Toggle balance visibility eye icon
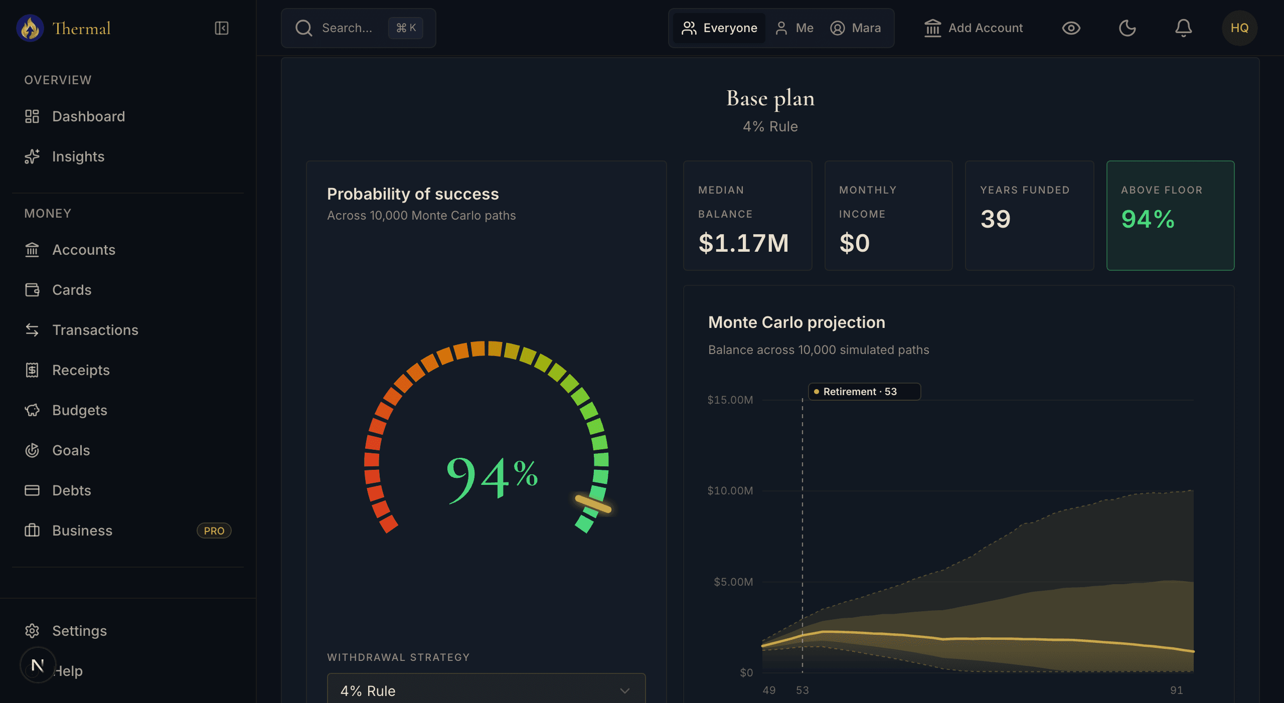The image size is (1284, 703). [1071, 28]
